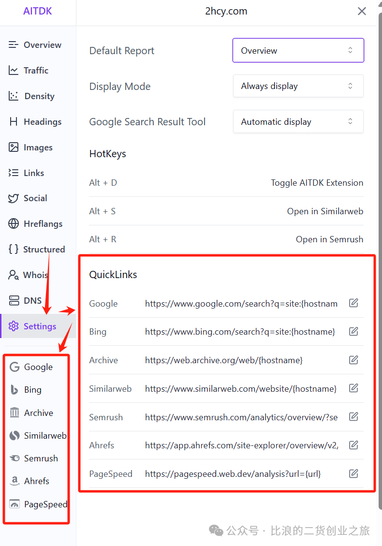Click the Whois person-search icon
This screenshot has width=382, height=546.
[14, 275]
